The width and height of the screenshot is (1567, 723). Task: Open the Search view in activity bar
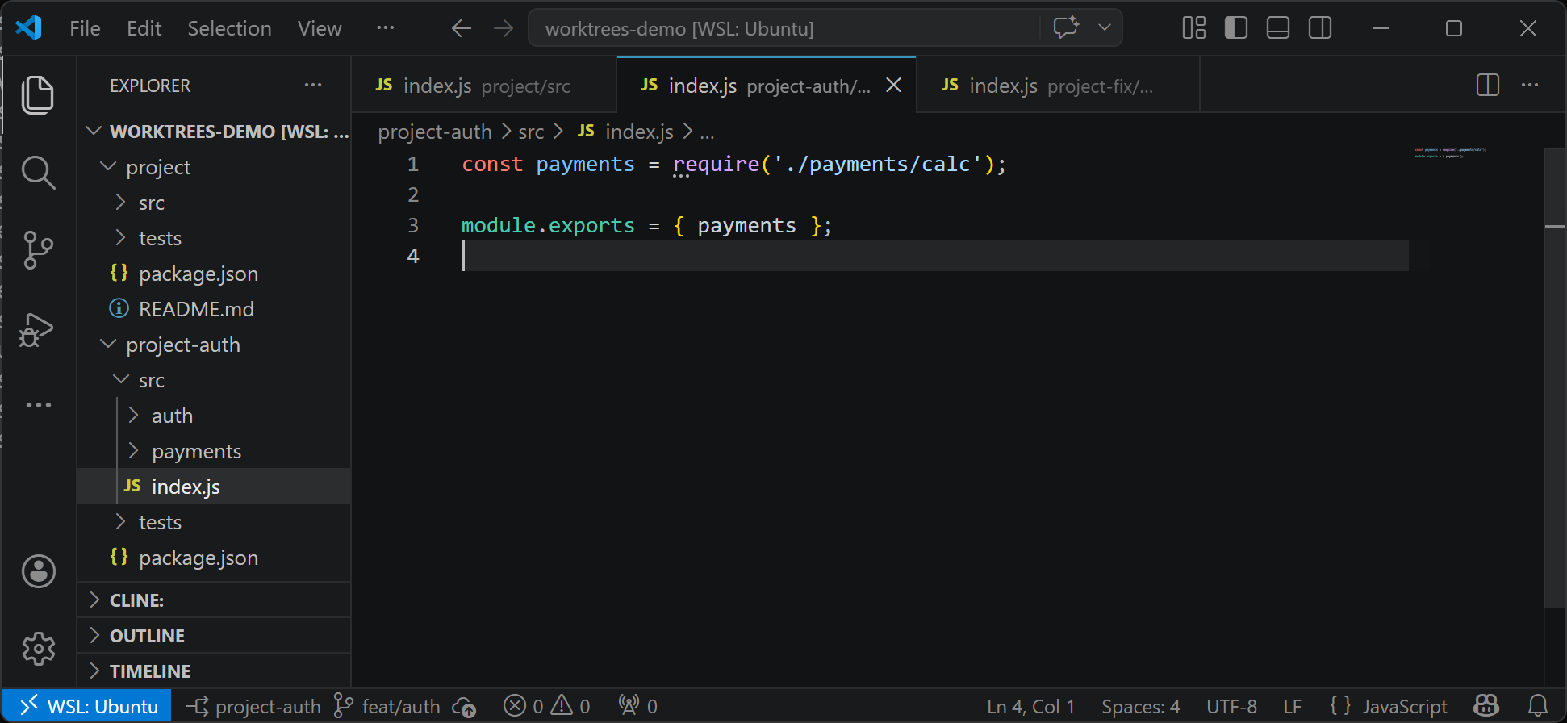click(38, 173)
